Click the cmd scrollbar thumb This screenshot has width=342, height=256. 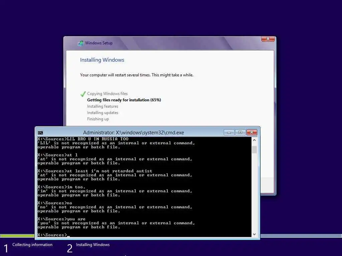coord(254,150)
